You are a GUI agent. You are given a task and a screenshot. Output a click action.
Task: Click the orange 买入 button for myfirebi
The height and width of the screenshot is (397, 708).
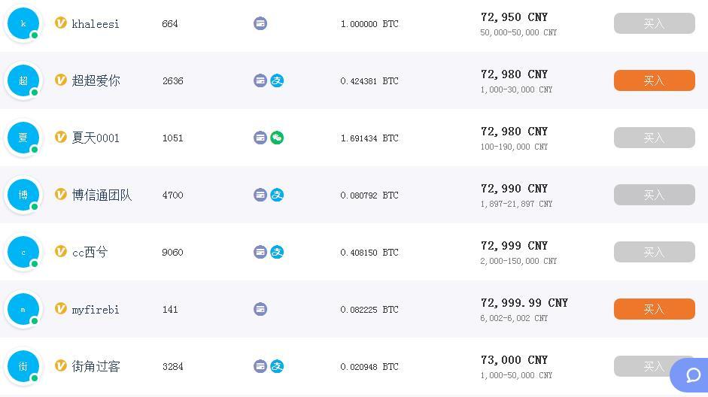[655, 309]
